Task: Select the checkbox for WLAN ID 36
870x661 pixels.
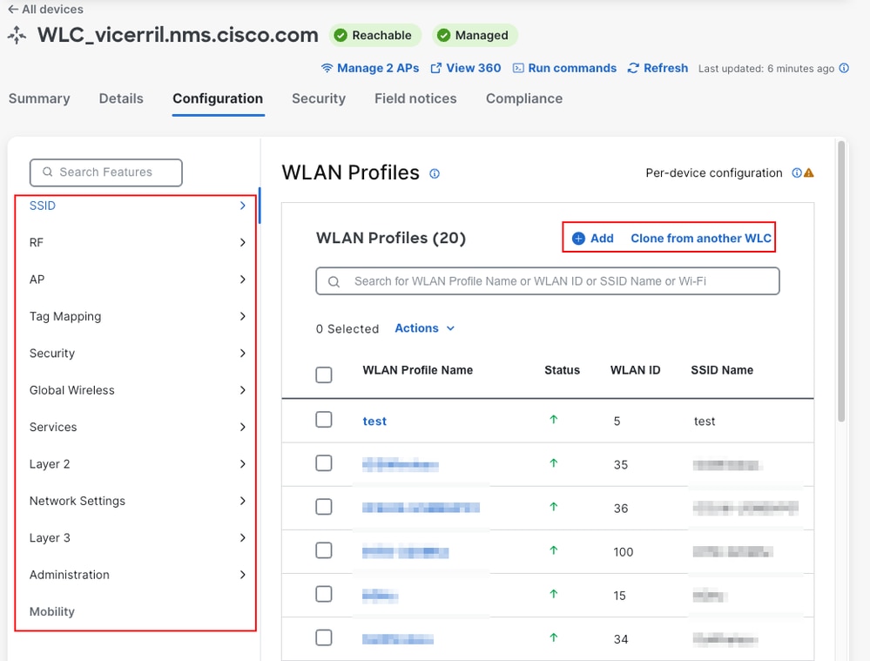Action: coord(324,507)
